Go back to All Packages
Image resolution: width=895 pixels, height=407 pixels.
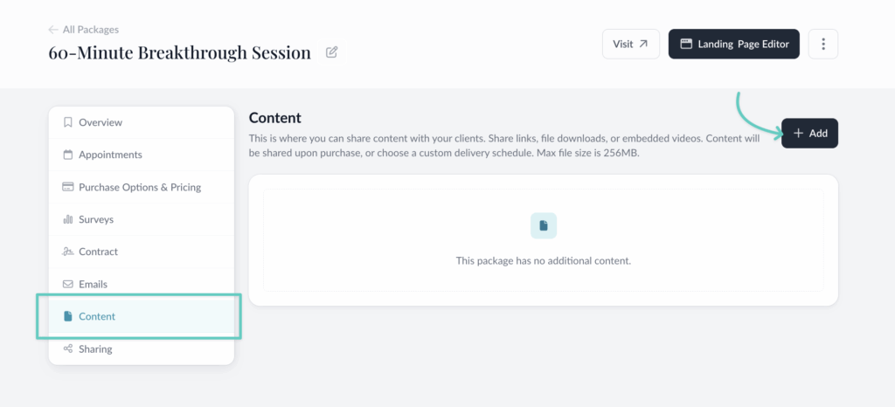tap(84, 30)
